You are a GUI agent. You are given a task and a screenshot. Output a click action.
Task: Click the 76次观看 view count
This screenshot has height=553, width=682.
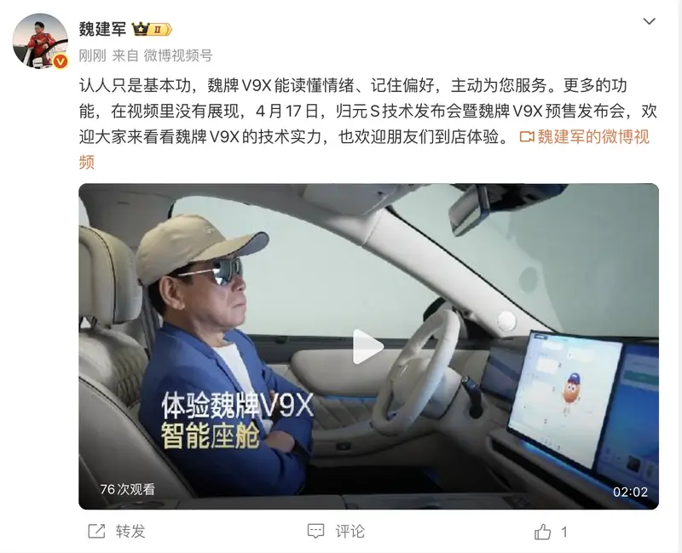tap(127, 490)
